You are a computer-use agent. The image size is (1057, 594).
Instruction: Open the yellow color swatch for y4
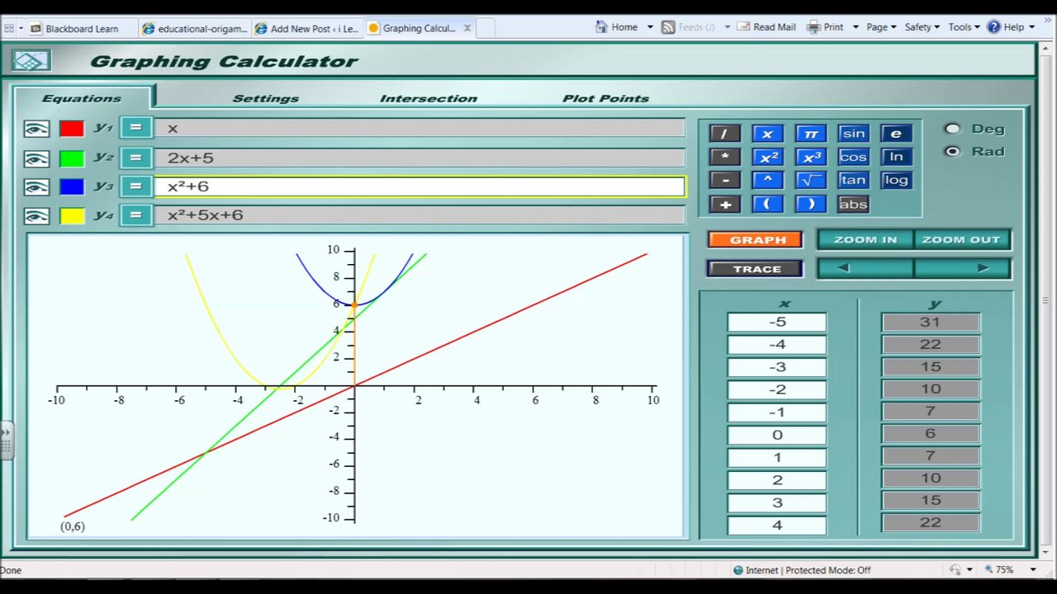[72, 216]
